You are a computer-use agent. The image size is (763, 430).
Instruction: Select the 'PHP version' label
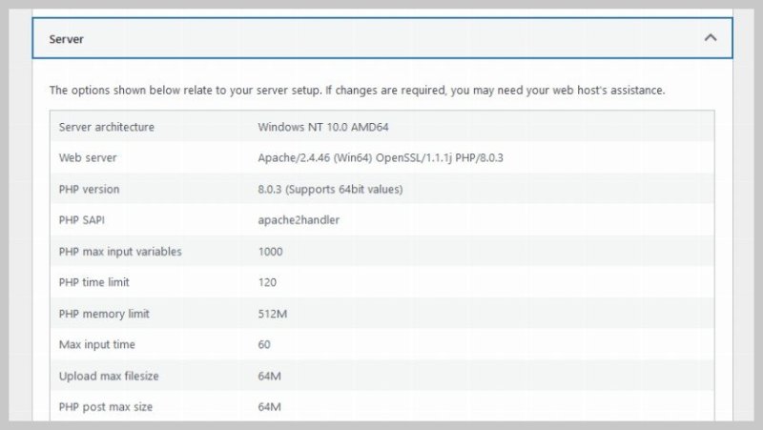point(89,189)
